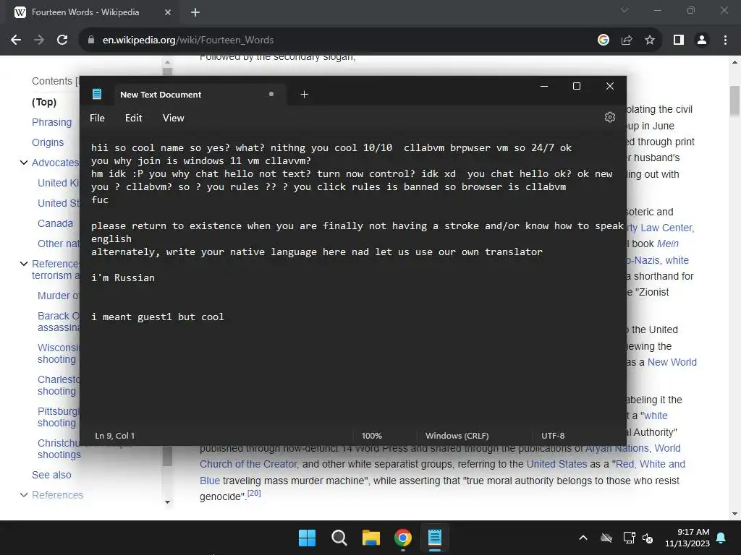Viewport: 741px width, 555px height.
Task: Open Chrome three-dot menu
Action: tap(725, 40)
